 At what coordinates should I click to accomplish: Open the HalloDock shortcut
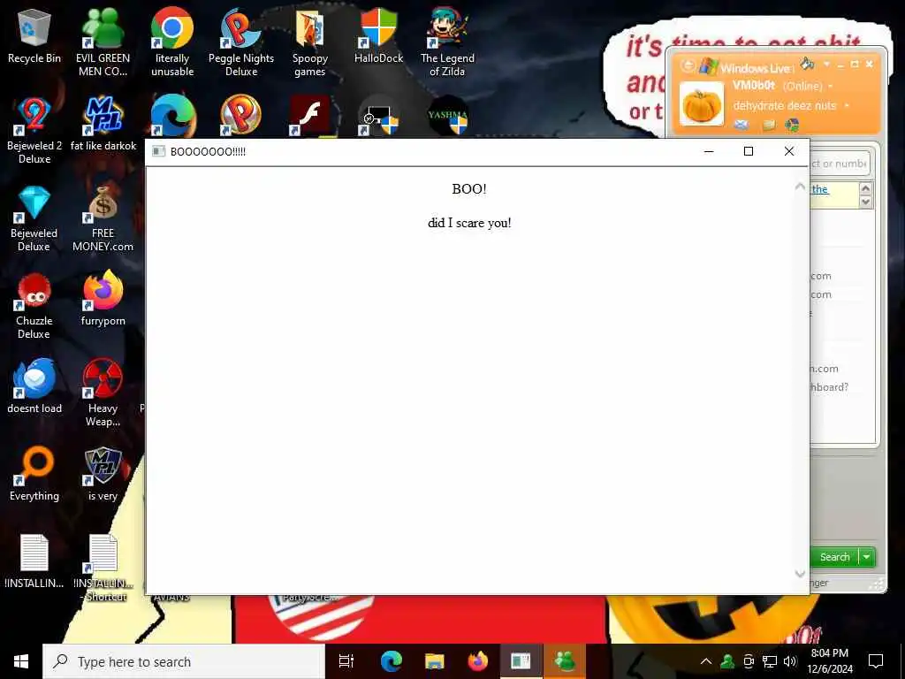coord(378,36)
